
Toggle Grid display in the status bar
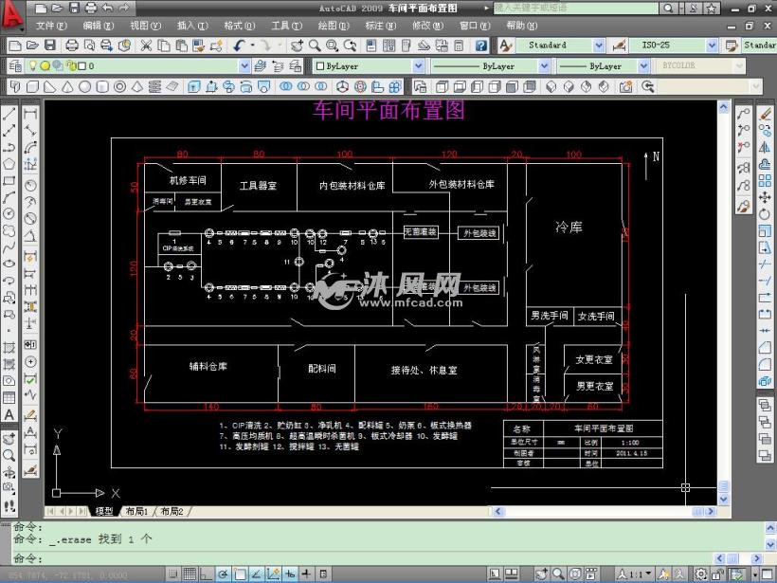coord(190,573)
